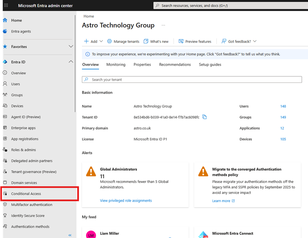Click the Home breadcrumb link
Screen dimensions: 308x238
[x=89, y=16]
